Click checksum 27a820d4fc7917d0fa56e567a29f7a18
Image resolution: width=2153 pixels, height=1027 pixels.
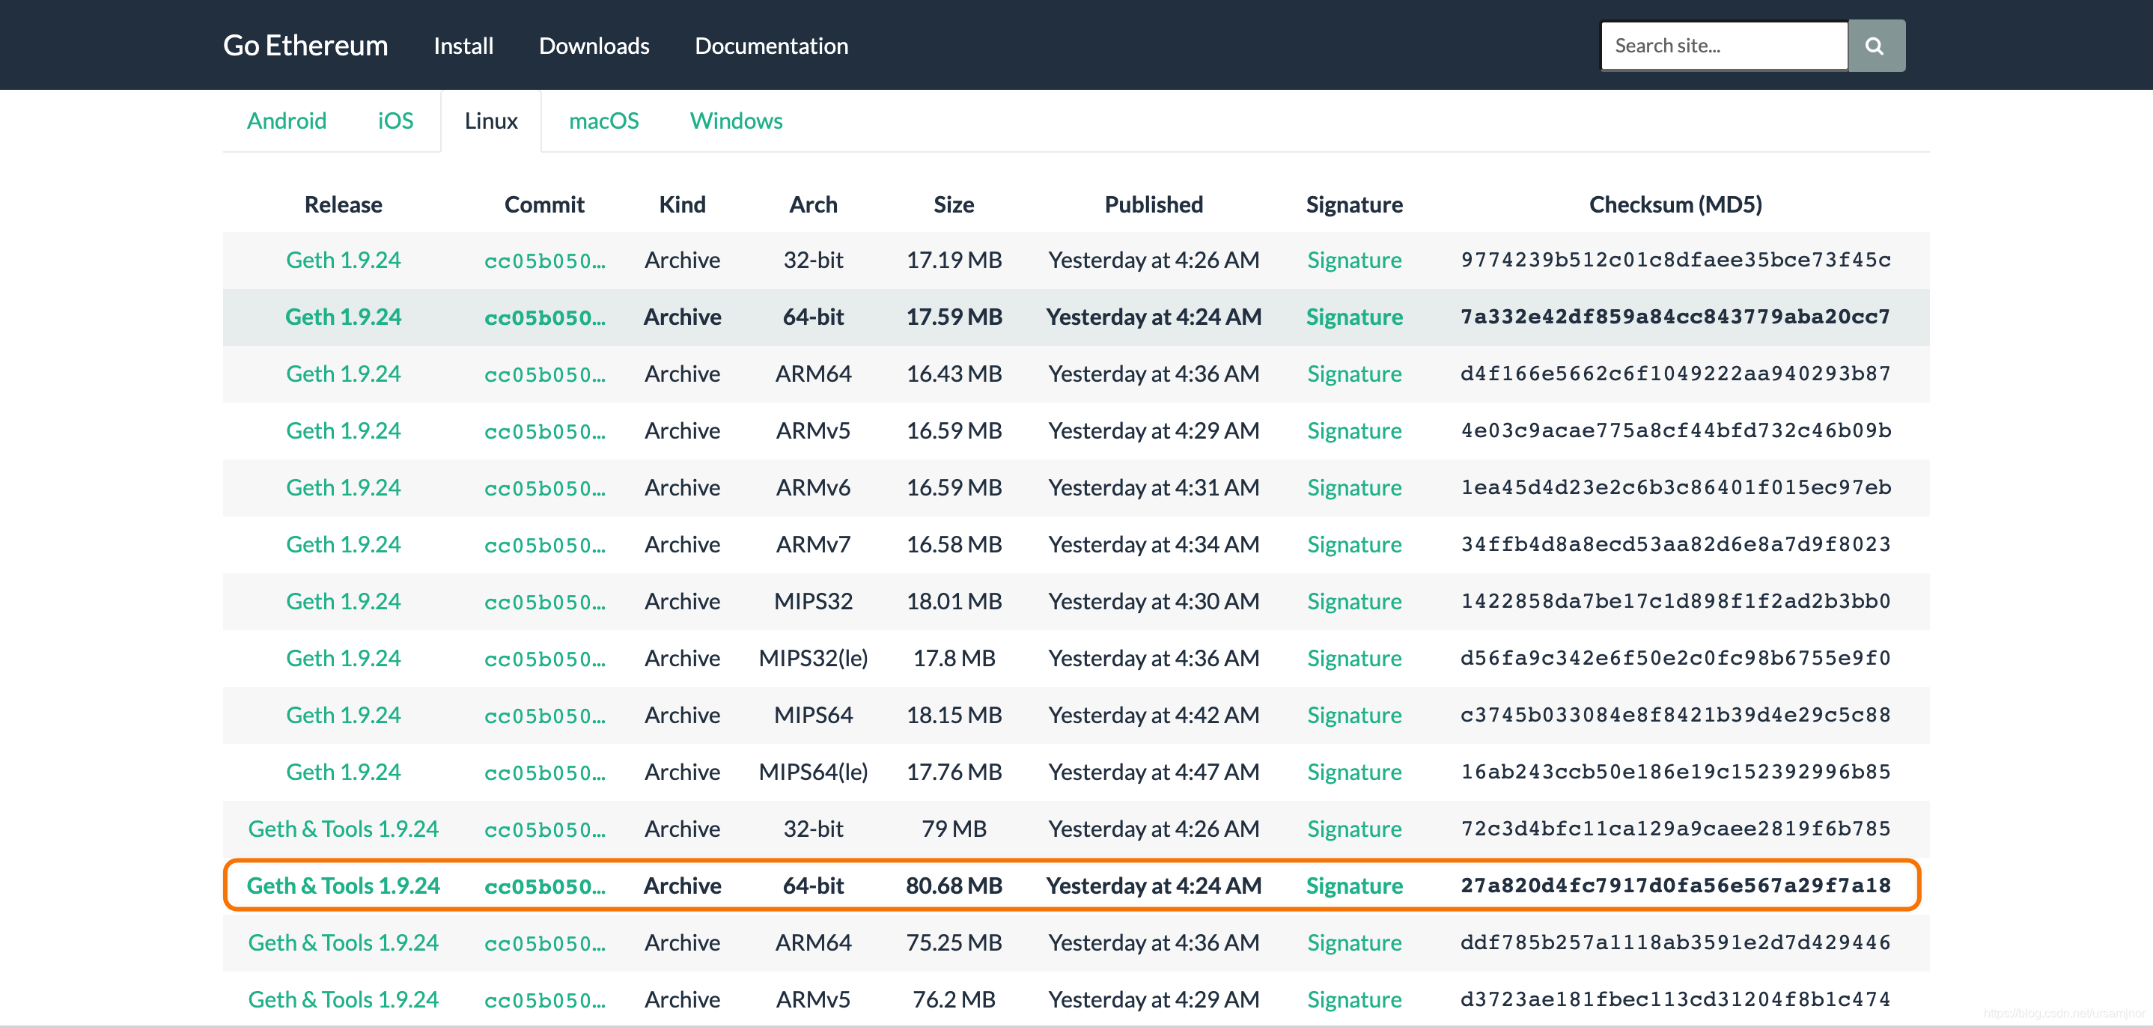click(1675, 885)
